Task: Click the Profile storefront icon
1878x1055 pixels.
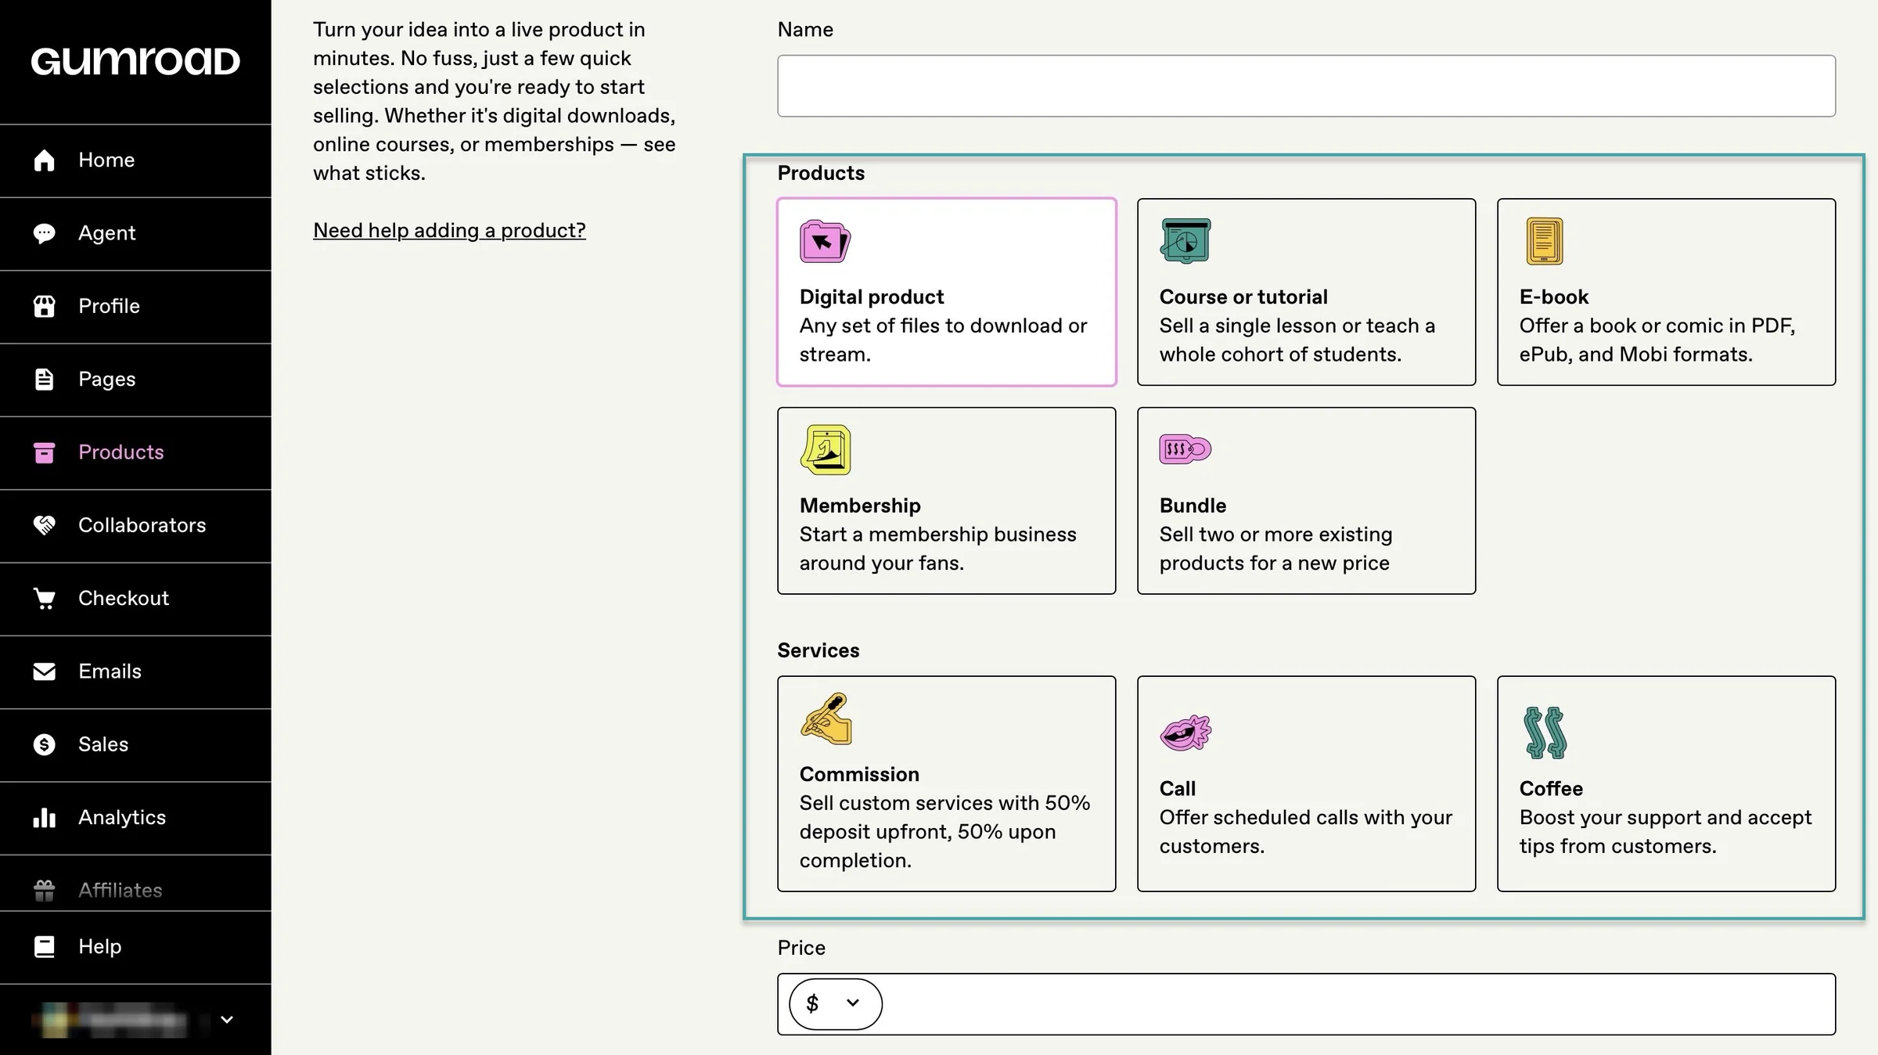Action: click(45, 306)
